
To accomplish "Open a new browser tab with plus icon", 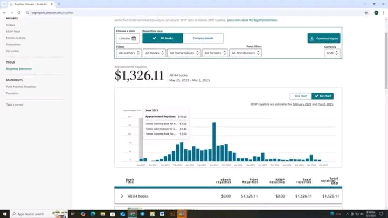I will 59,4.
